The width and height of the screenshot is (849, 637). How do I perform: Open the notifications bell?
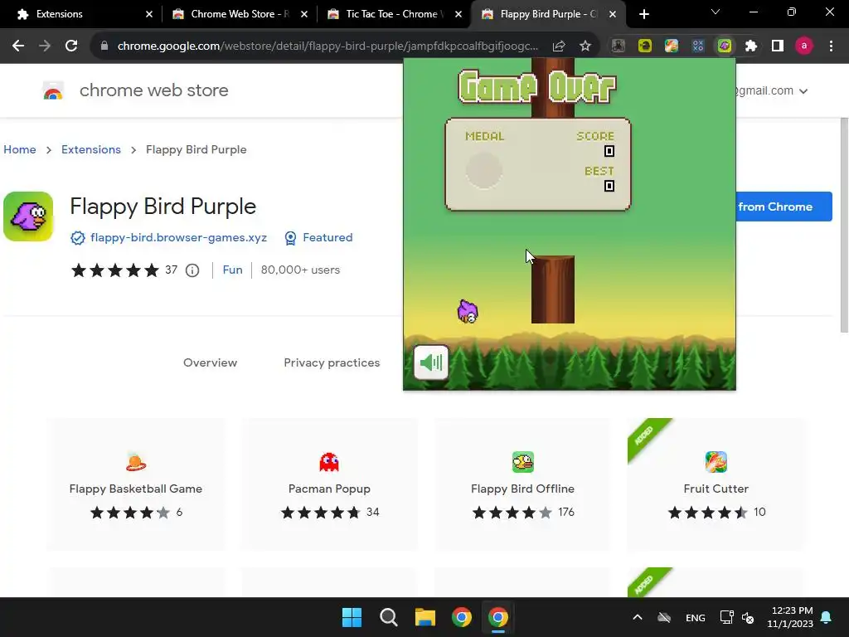click(x=827, y=617)
